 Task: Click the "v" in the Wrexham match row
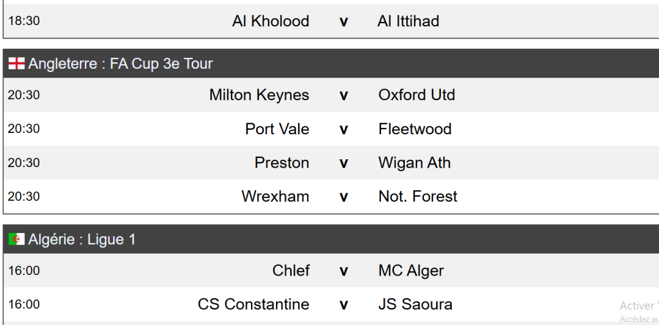[x=344, y=197]
